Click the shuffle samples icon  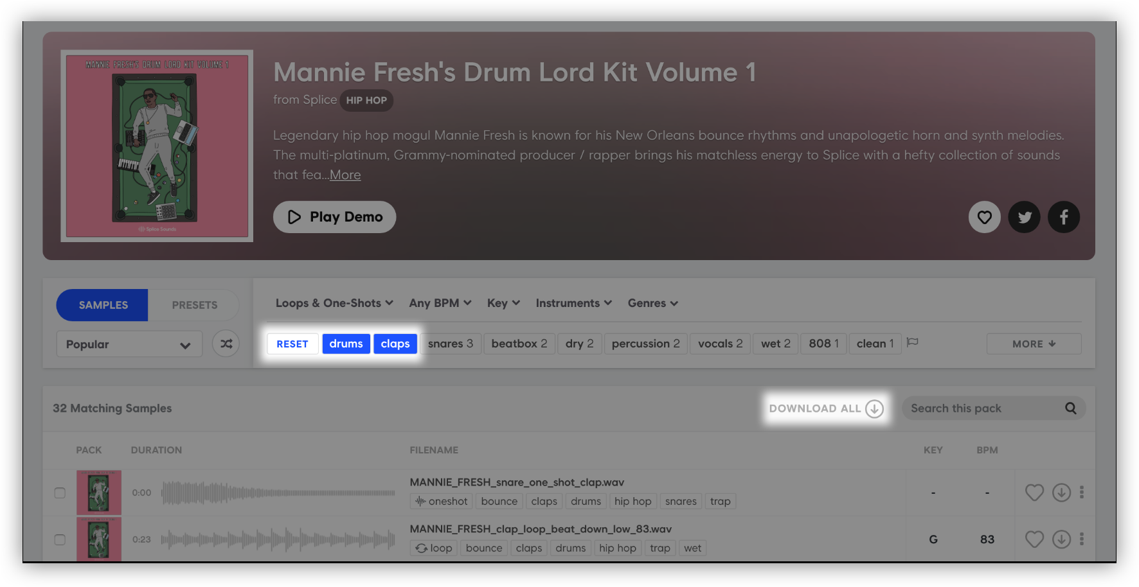click(x=226, y=344)
